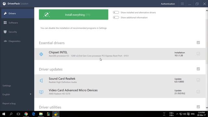Click the green document app on taskbar
This screenshot has width=208, height=117.
(x=48, y=114)
